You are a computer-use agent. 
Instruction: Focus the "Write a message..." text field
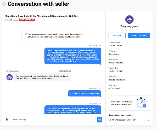tap(53, 120)
